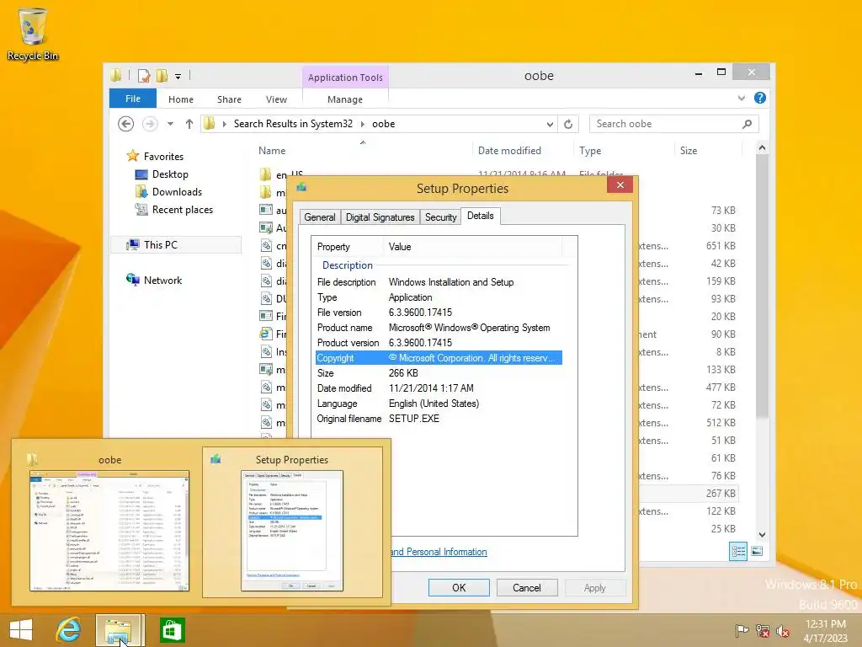Open the Windows Start button
This screenshot has width=862, height=647.
click(x=21, y=630)
